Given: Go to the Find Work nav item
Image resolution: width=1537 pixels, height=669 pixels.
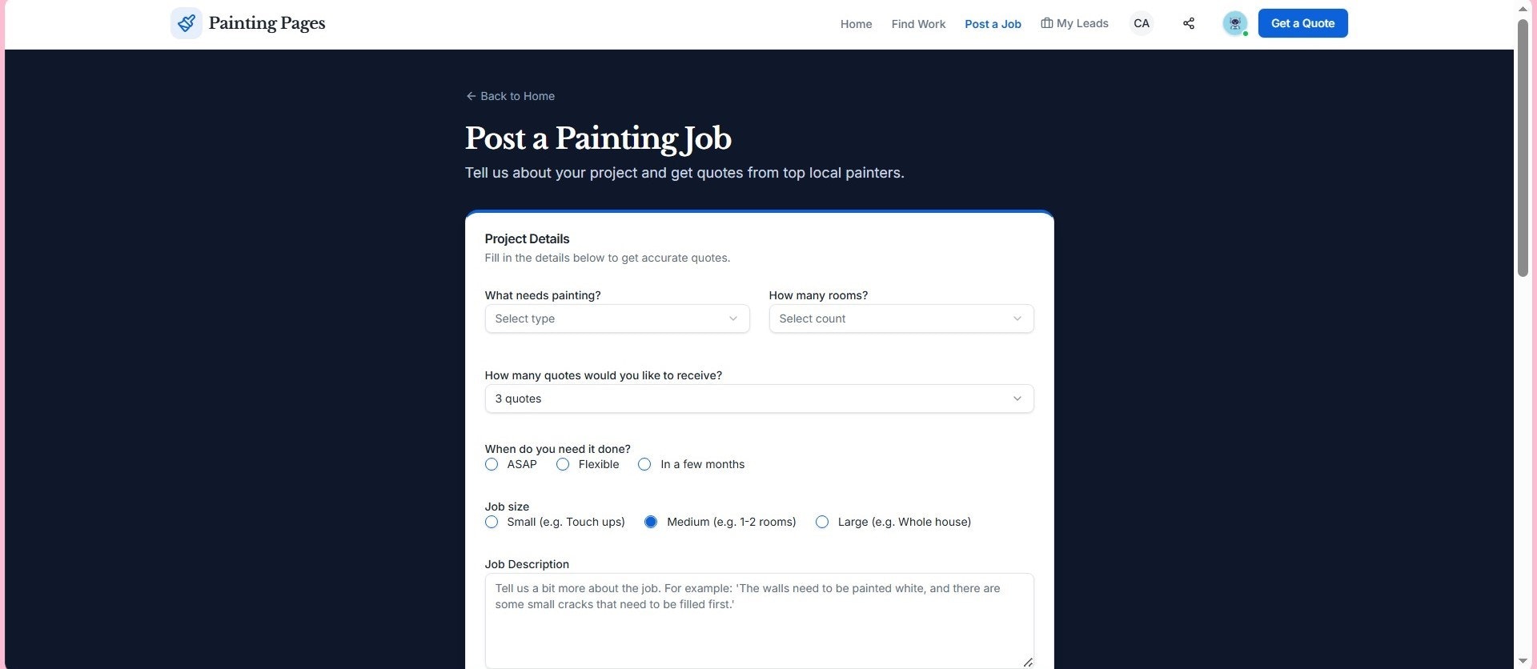Looking at the screenshot, I should [x=917, y=24].
